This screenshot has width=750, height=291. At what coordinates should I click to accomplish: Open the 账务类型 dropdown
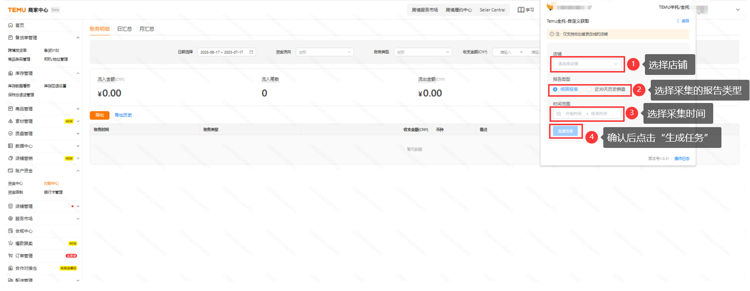coord(423,52)
